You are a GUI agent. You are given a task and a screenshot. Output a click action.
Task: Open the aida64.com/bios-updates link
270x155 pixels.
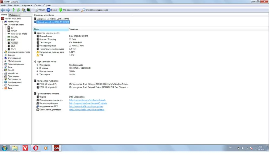pyautogui.click(x=86, y=106)
